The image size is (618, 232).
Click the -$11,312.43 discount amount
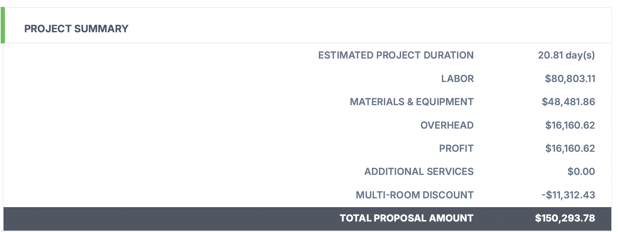568,195
